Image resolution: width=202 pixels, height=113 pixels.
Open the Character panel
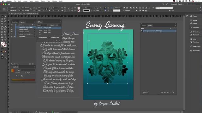pos(194,28)
